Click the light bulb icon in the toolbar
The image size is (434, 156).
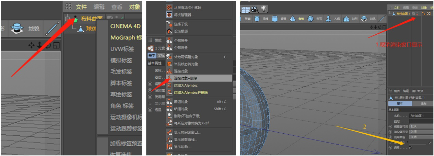pyautogui.click(x=263, y=9)
